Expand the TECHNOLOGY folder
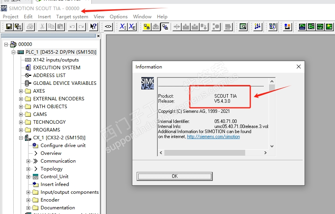 click(21, 122)
